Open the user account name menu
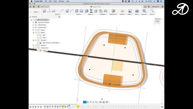The width and height of the screenshot is (193, 109). (156, 7)
